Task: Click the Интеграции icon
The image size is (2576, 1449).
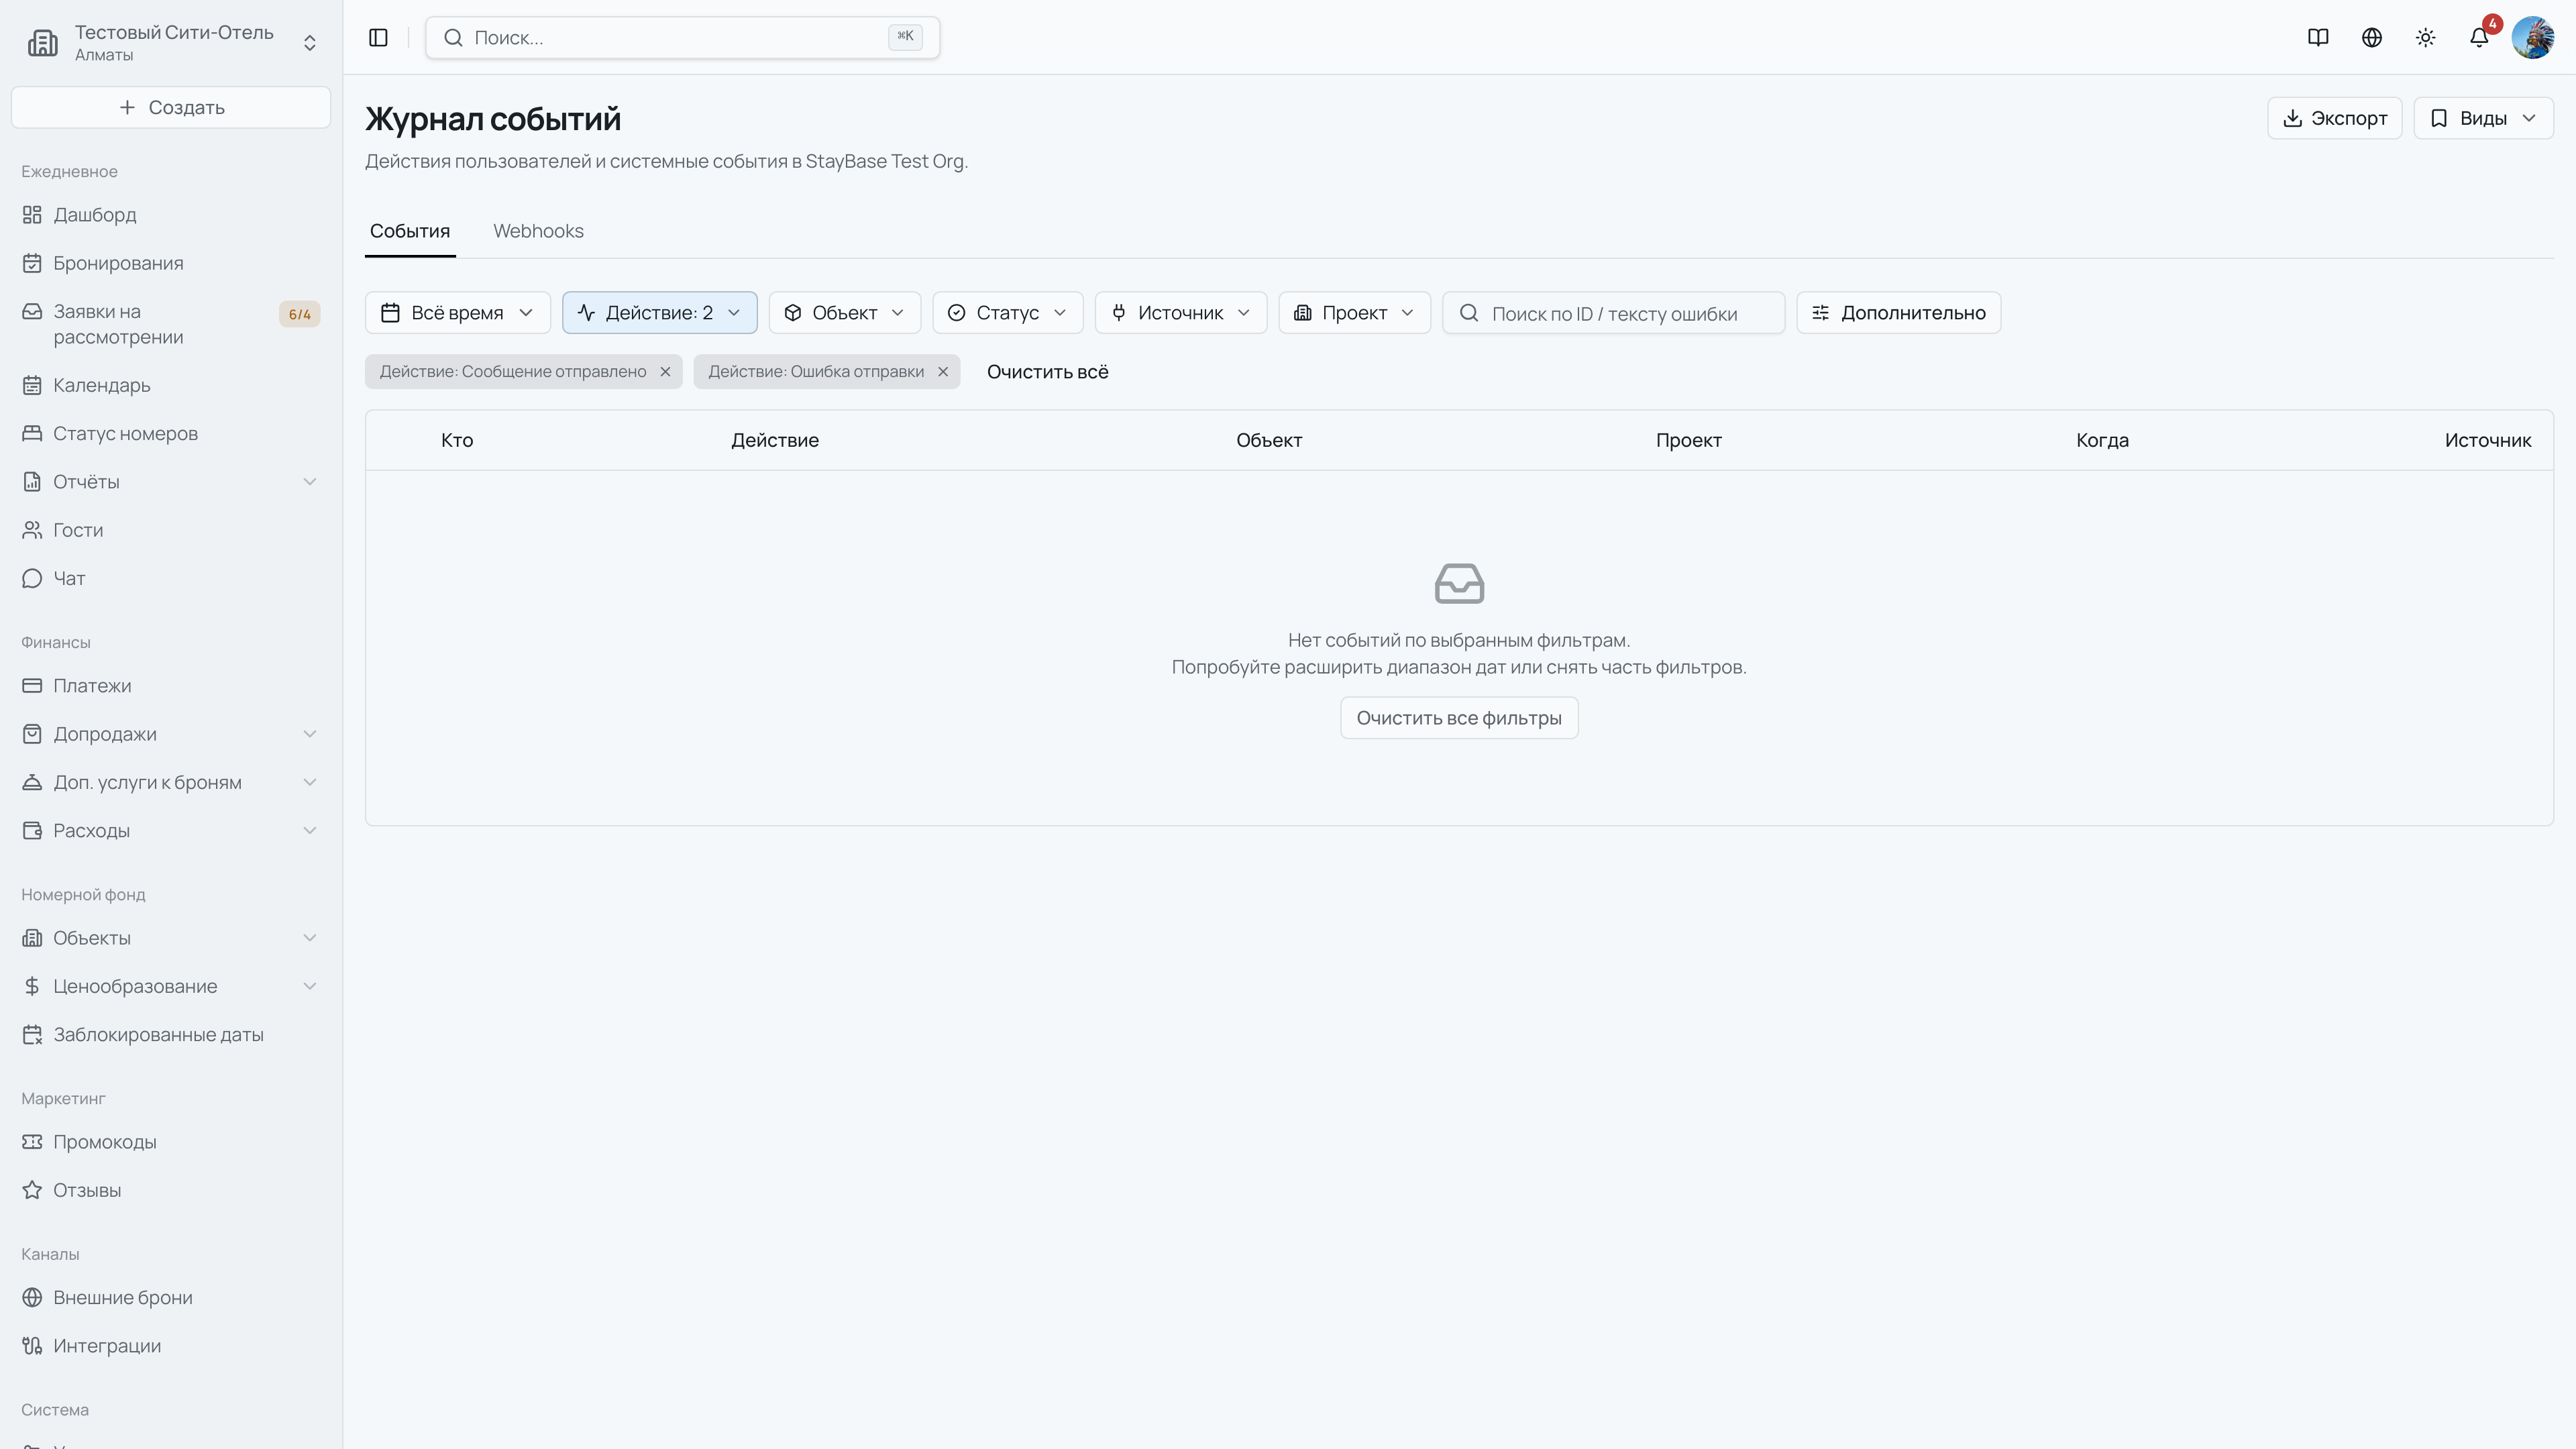Action: pyautogui.click(x=32, y=1346)
